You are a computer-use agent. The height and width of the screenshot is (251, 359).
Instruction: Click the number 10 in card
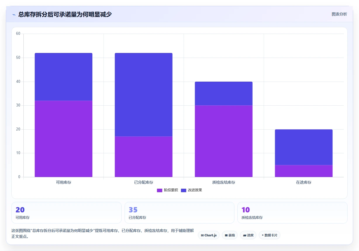pyautogui.click(x=246, y=210)
